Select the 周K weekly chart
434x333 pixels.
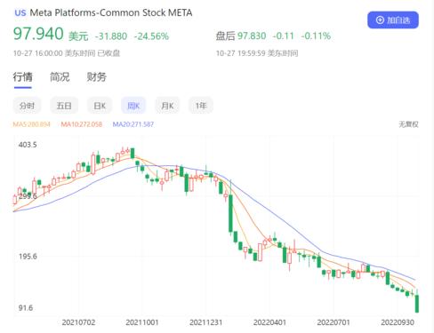point(133,106)
